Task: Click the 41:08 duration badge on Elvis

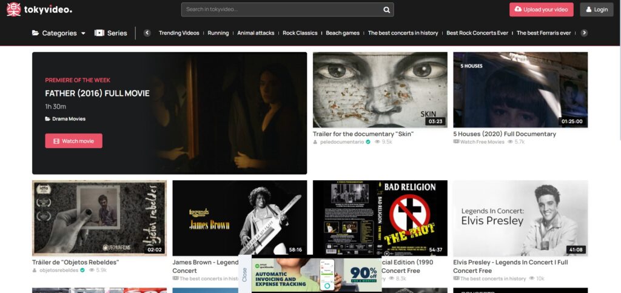Action: [x=576, y=249]
